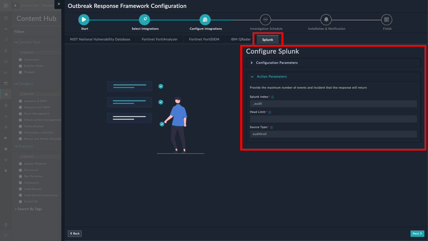428x241 pixels.
Task: Enable the Analytics & SIEM checkbox
Action: 21,101
